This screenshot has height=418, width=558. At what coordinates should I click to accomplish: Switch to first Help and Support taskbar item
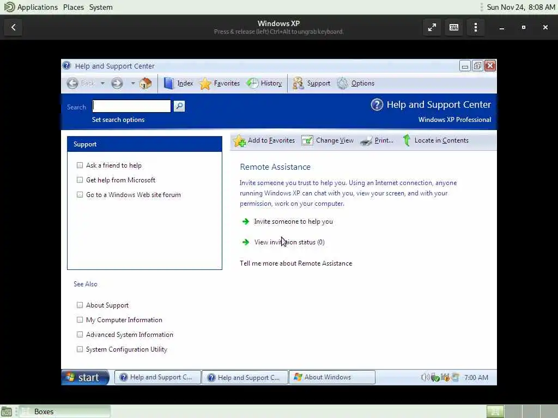(157, 377)
